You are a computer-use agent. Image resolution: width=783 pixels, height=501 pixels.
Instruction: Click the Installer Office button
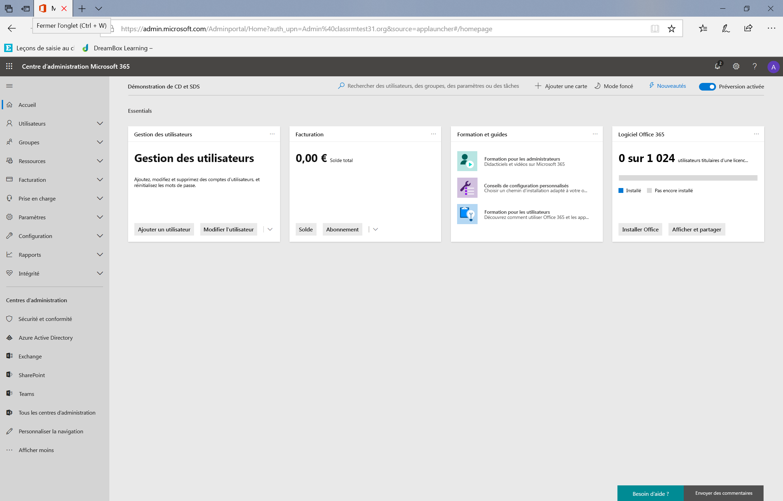point(640,229)
